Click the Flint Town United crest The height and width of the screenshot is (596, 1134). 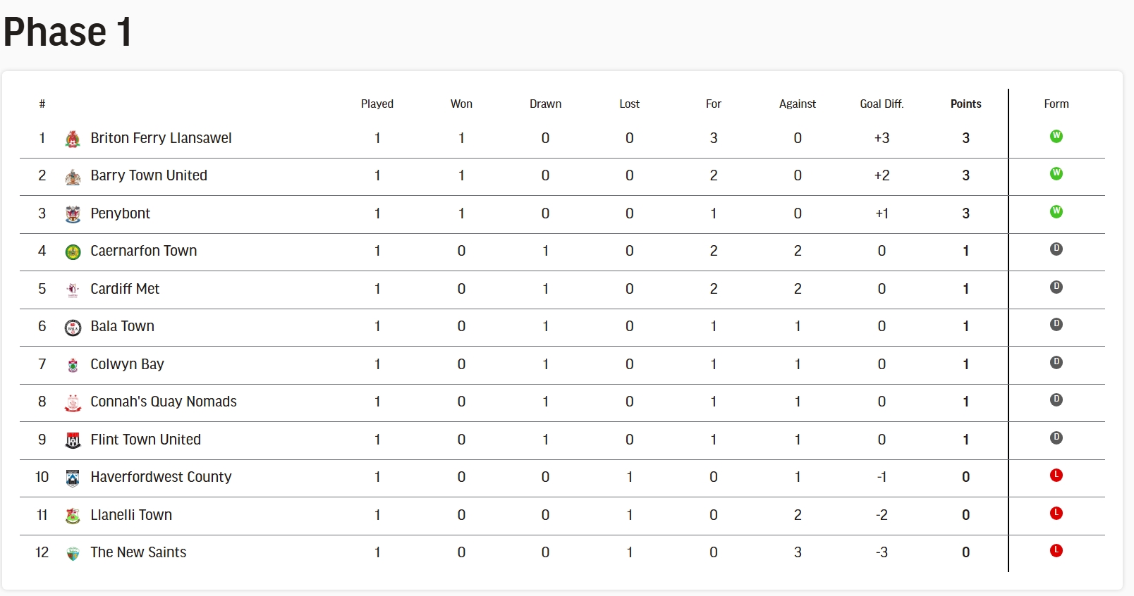click(x=73, y=440)
